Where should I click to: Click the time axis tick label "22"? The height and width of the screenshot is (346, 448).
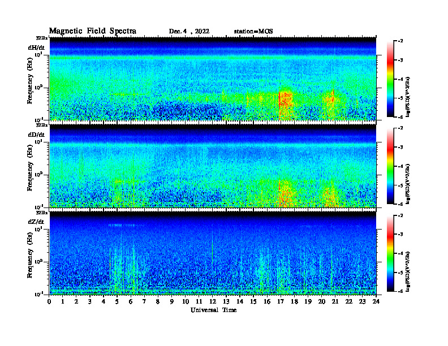click(x=348, y=302)
